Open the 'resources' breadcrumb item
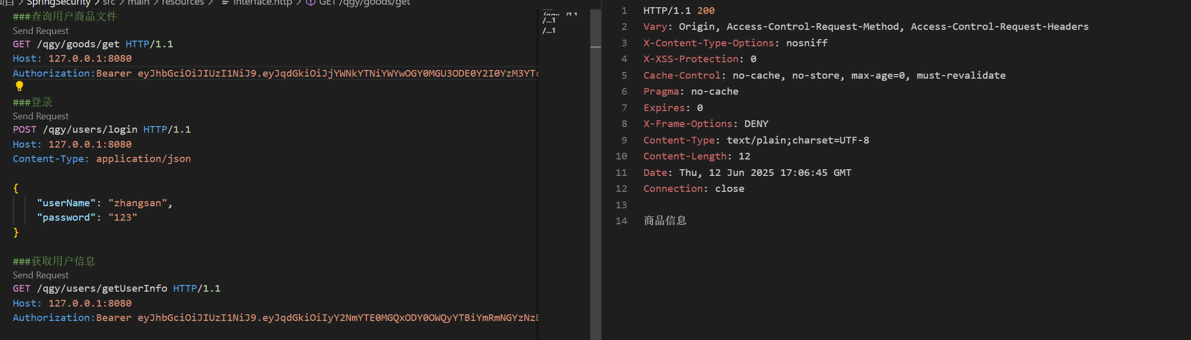 [183, 3]
